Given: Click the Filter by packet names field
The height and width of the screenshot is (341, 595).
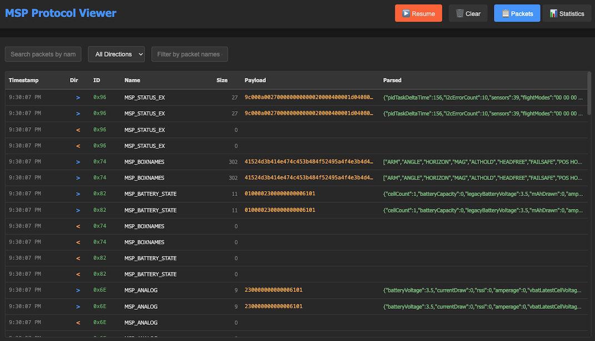Looking at the screenshot, I should click(189, 54).
